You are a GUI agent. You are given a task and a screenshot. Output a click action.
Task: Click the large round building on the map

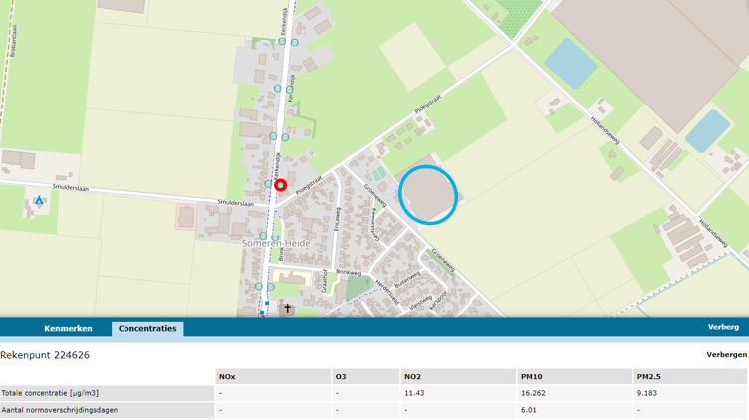428,195
